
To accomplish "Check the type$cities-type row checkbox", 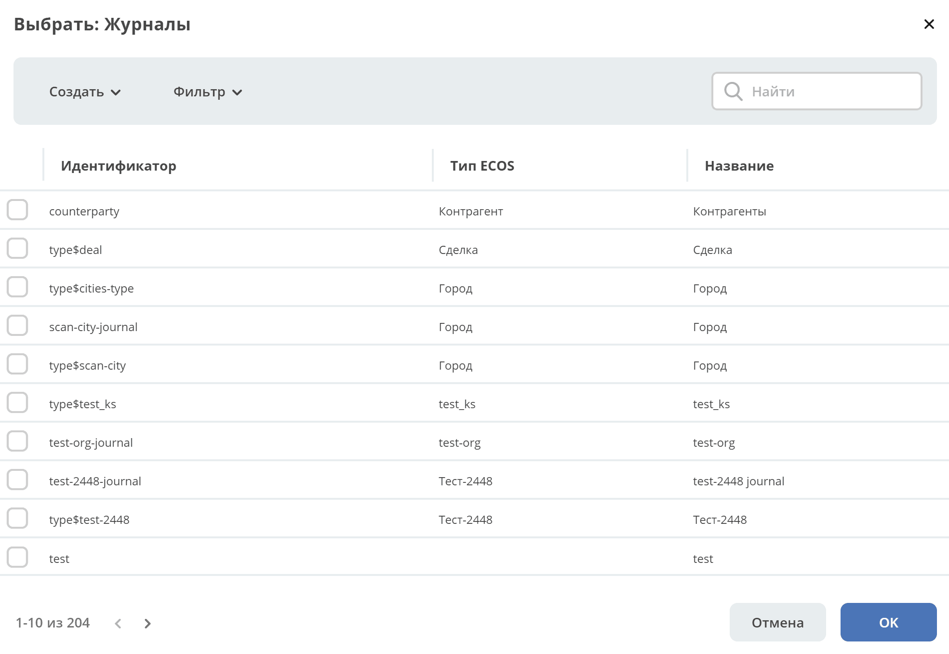I will point(17,287).
